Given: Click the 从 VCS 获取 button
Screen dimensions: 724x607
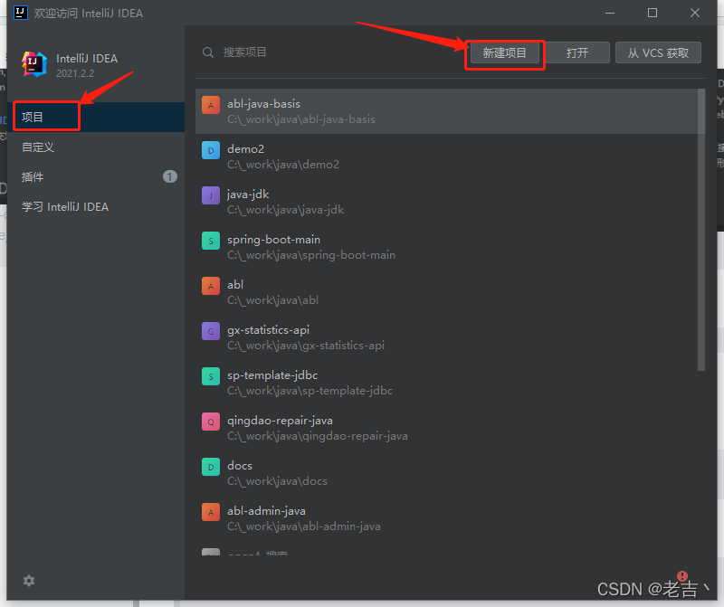Looking at the screenshot, I should tap(658, 53).
